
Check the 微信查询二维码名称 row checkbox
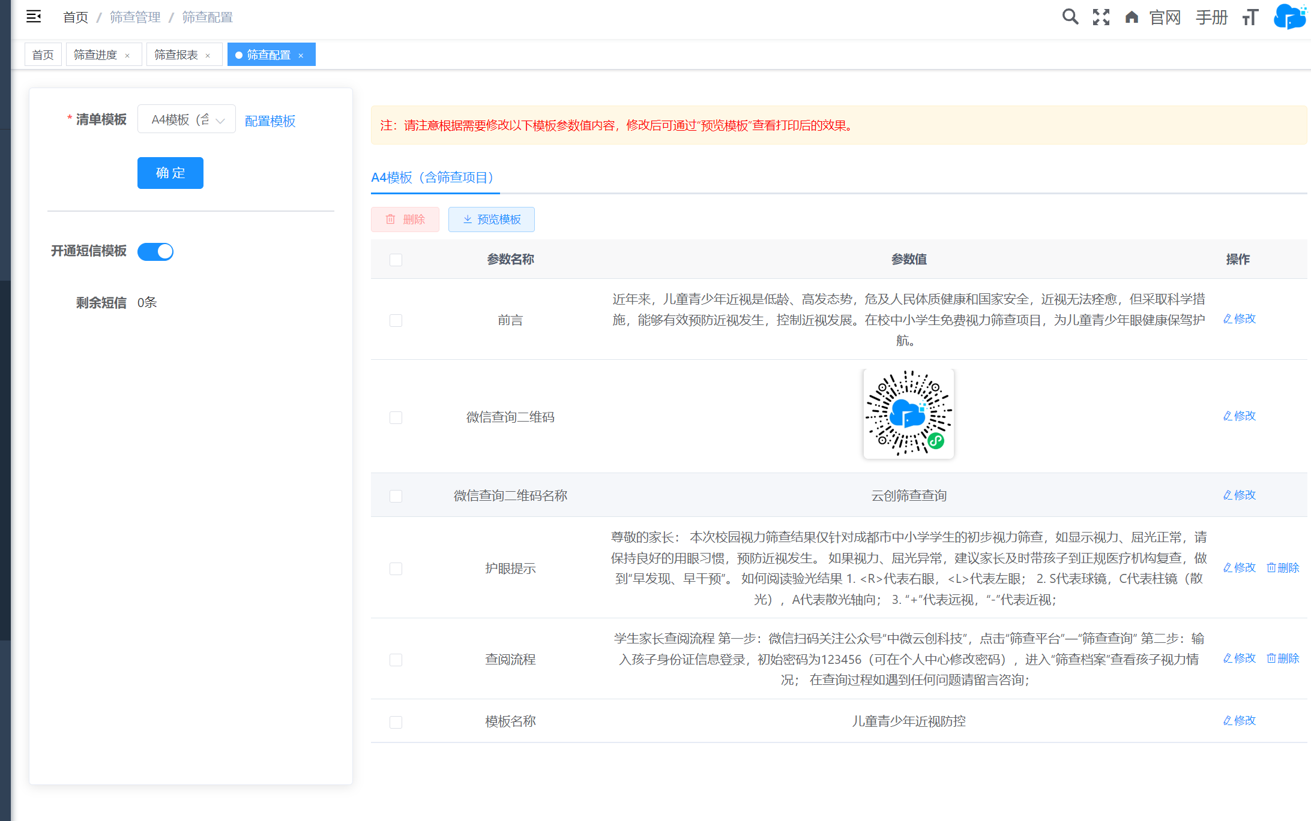coord(396,496)
